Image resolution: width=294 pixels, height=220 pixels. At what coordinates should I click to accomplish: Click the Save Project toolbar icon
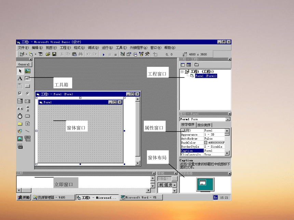(54, 54)
